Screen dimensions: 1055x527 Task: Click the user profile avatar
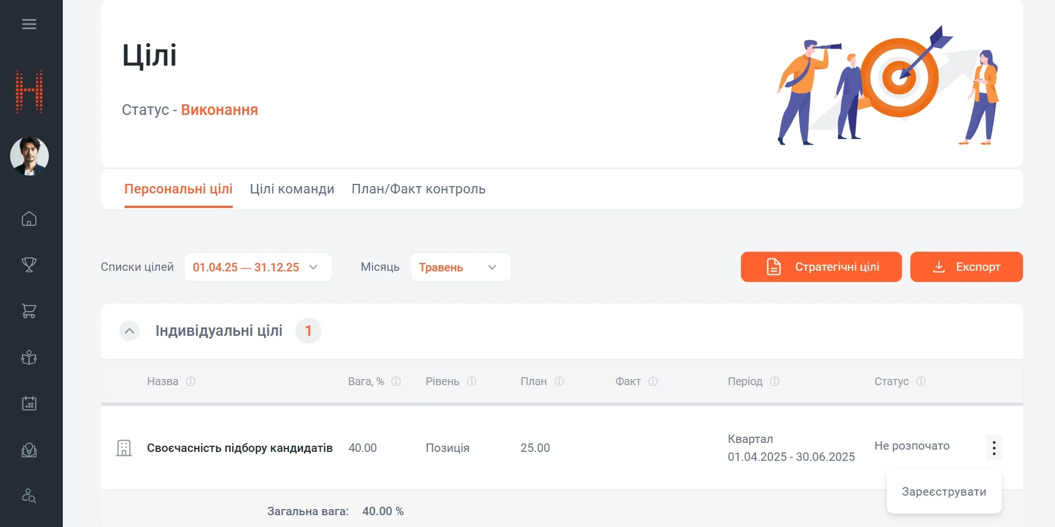(x=29, y=156)
